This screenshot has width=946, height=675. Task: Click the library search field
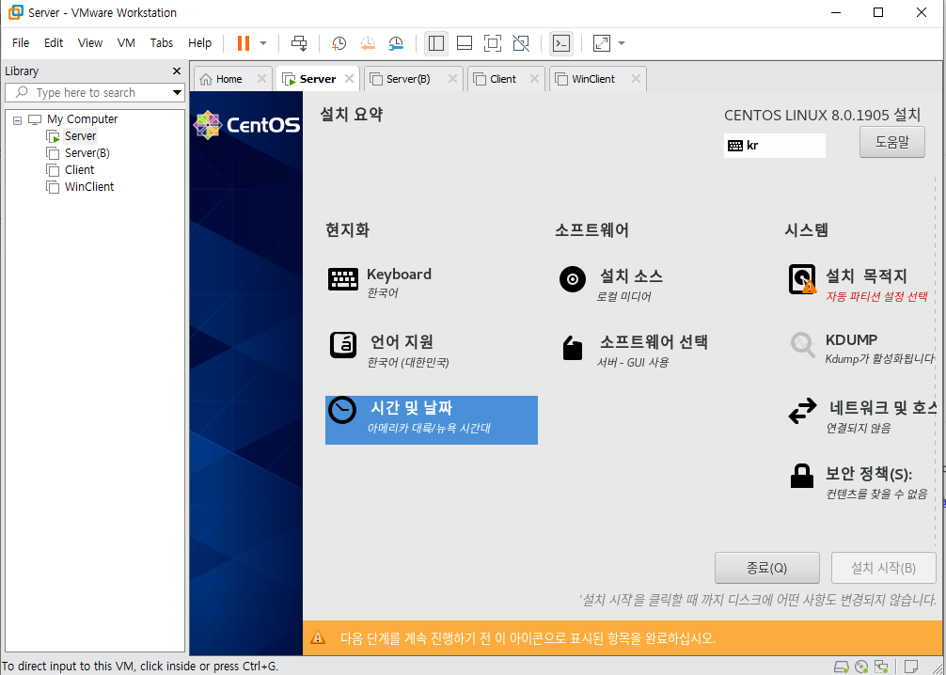tap(93, 92)
